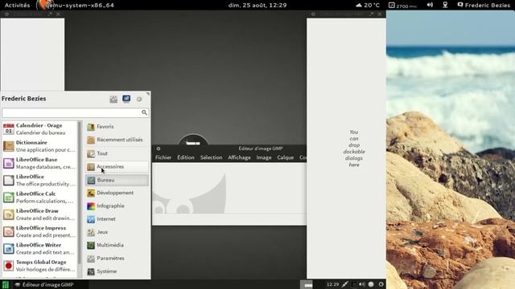The height and width of the screenshot is (289, 515).
Task: Click the volume icon in the GNOME top bar
Action: [430, 5]
